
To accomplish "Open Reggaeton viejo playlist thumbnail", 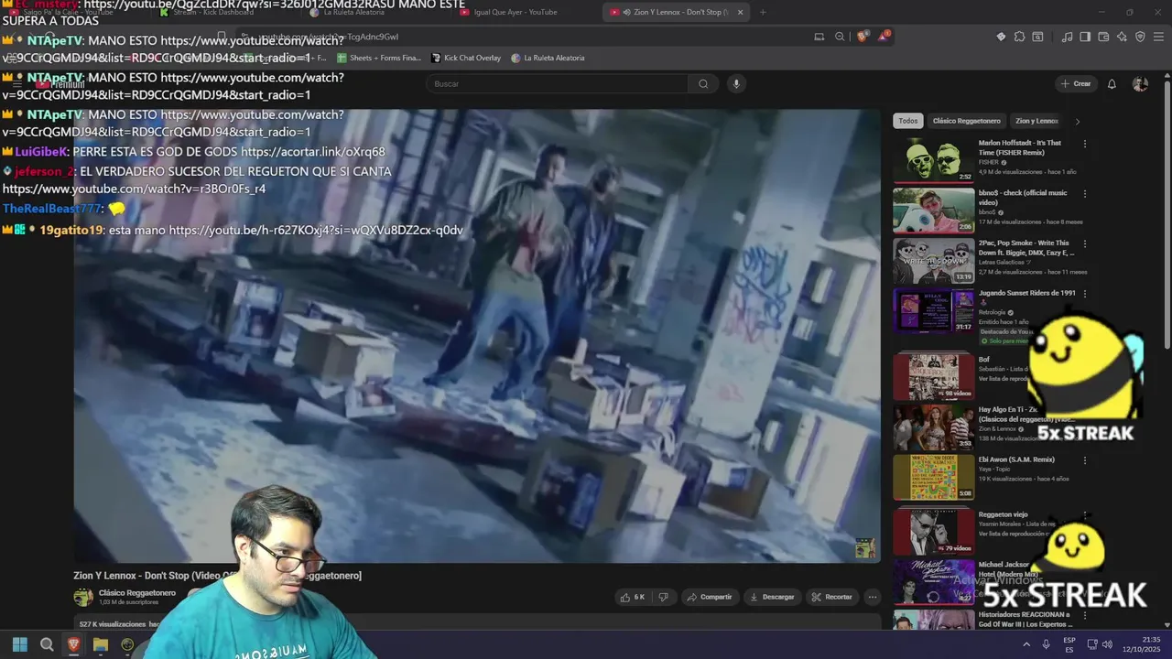I will click(934, 531).
